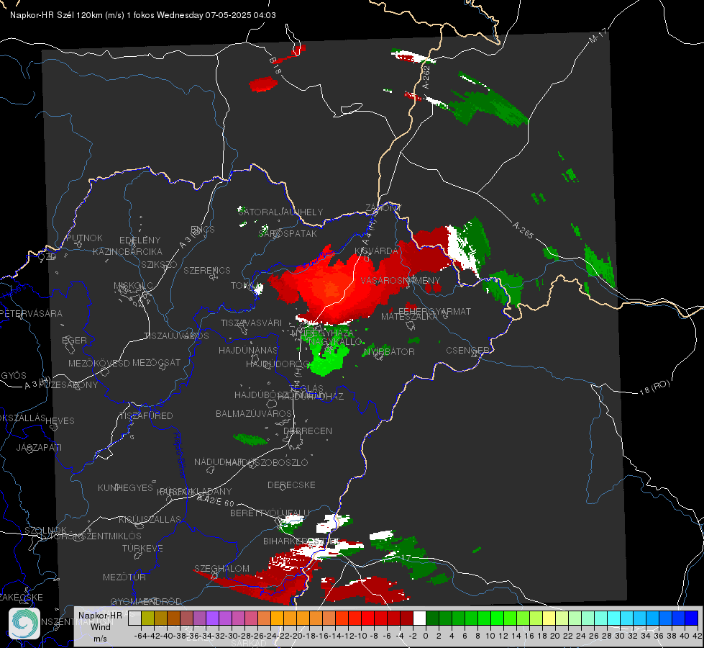The image size is (704, 648).
Task: Select the bright green swatch above 10
Action: (x=497, y=618)
